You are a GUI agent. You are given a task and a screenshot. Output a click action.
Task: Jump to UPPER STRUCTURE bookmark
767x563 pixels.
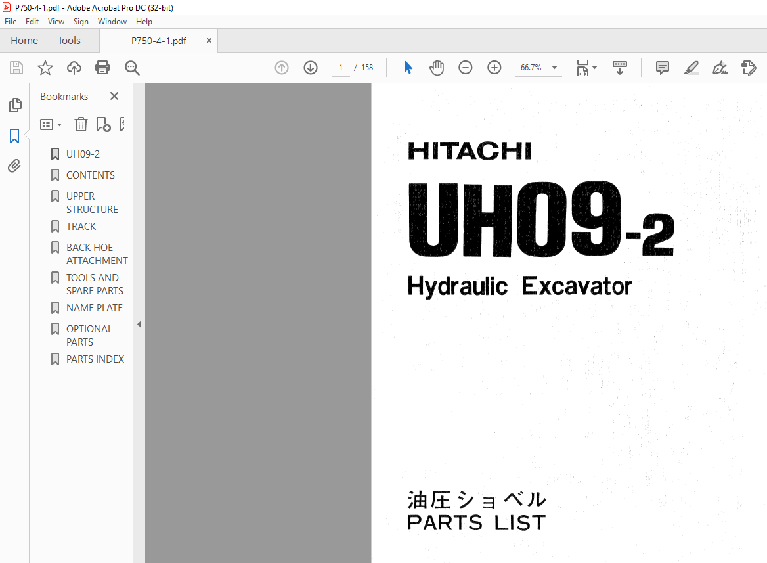[92, 203]
